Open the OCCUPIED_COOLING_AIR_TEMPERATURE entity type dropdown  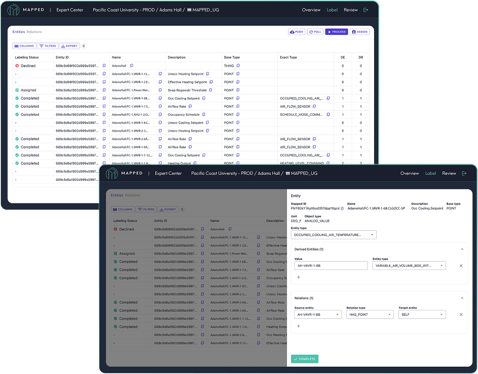(x=333, y=235)
